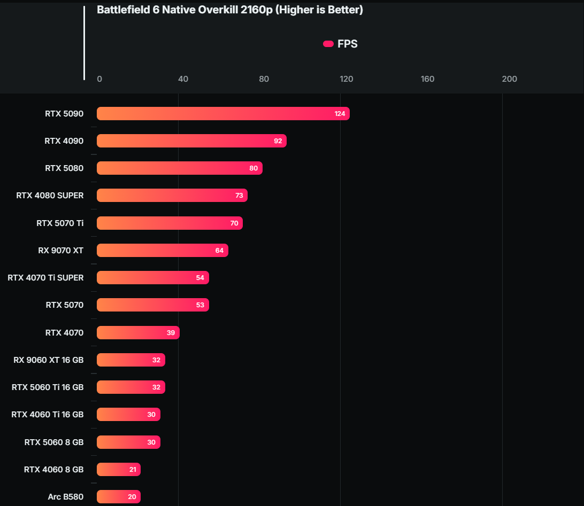This screenshot has width=584, height=506.
Task: Click the RTX 5060 Ti 16 GB bar
Action: click(x=131, y=387)
